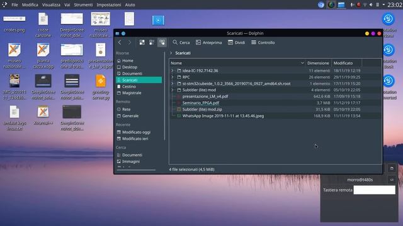
Task: Open the Vai menu
Action: click(x=67, y=4)
